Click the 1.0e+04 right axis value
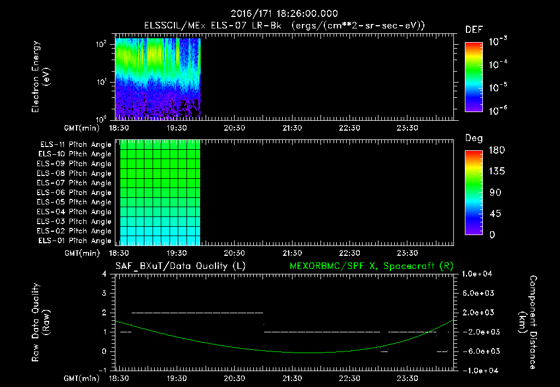Screen dimensions: 560x387 (x=477, y=274)
